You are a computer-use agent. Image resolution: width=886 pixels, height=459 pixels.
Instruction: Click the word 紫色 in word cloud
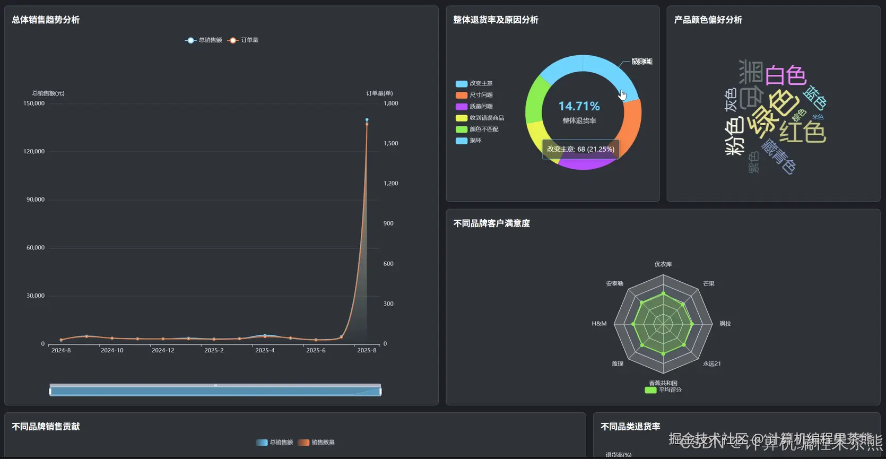[x=753, y=162]
